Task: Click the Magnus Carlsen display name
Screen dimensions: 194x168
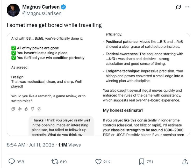Action: point(41,7)
